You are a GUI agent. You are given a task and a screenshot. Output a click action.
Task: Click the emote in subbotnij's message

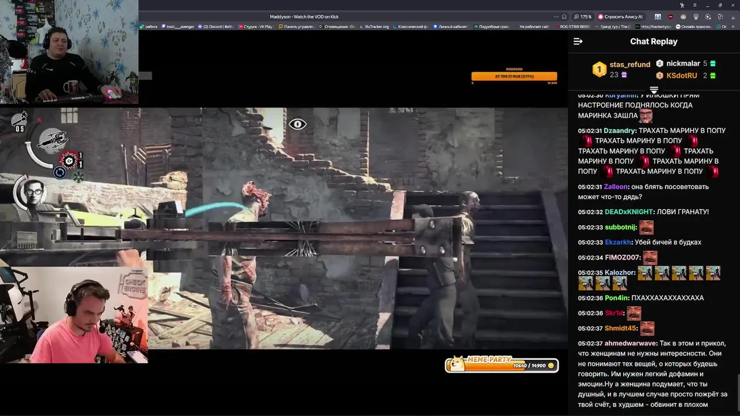[x=646, y=227]
